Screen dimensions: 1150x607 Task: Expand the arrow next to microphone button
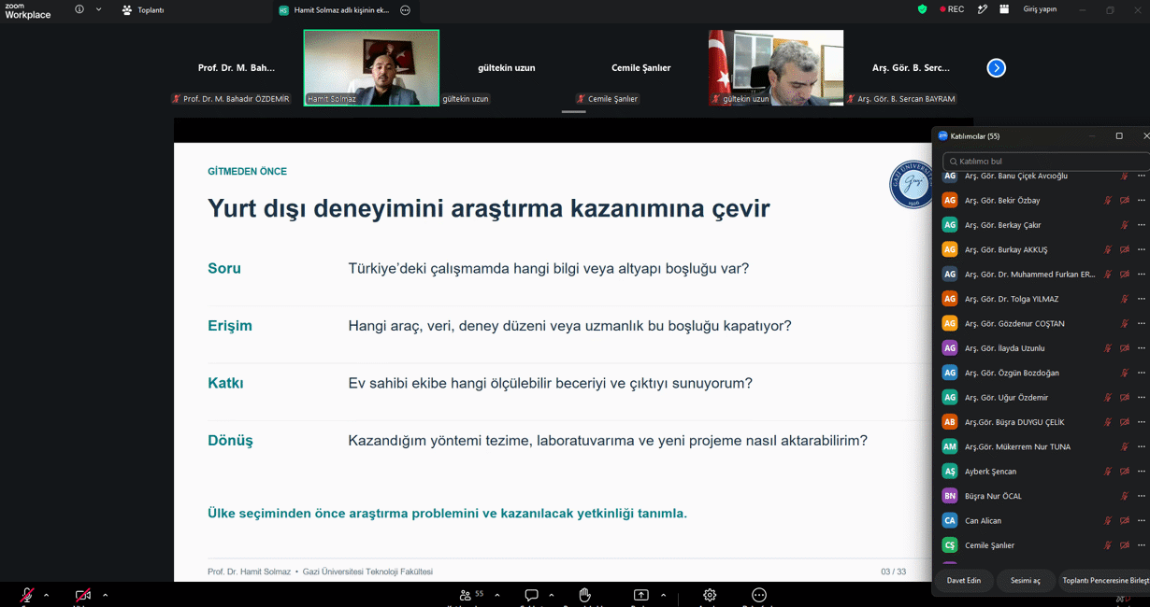(x=46, y=595)
